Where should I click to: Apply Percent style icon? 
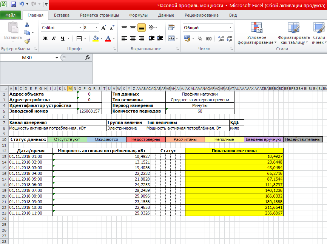coord(200,39)
